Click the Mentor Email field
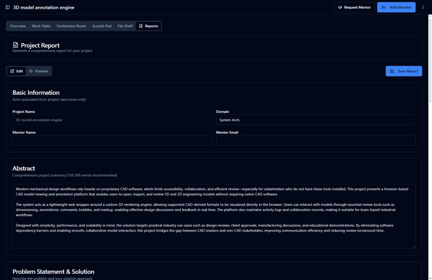The height and width of the screenshot is (280, 432). tap(316, 141)
